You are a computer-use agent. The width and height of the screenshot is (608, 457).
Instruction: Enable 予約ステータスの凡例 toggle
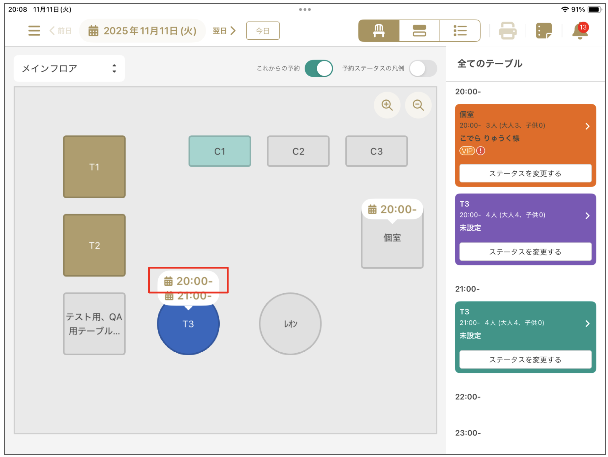(422, 68)
